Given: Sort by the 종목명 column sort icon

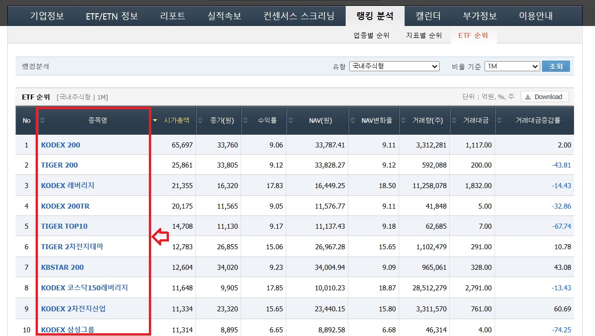Looking at the screenshot, I should click(43, 121).
